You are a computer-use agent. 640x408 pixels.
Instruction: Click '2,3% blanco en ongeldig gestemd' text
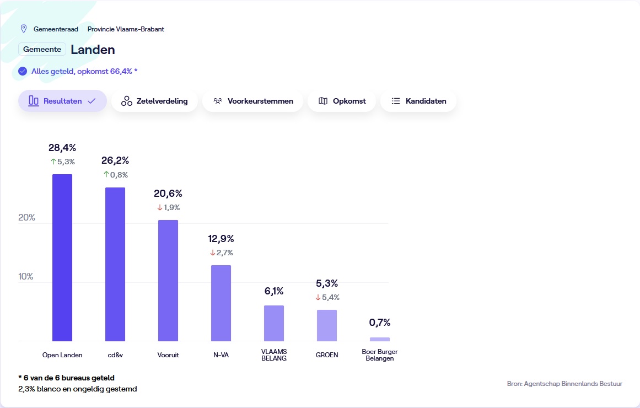click(x=78, y=389)
